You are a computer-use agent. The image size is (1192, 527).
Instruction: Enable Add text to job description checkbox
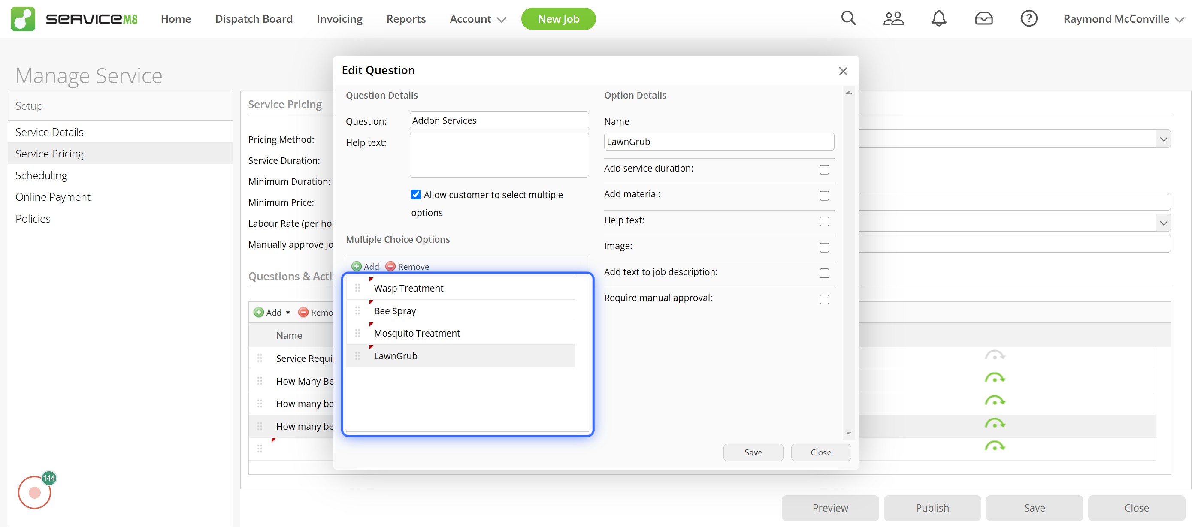point(824,273)
